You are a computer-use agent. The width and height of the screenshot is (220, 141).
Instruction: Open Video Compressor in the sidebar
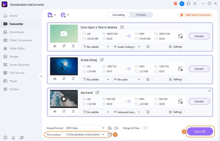21,40
